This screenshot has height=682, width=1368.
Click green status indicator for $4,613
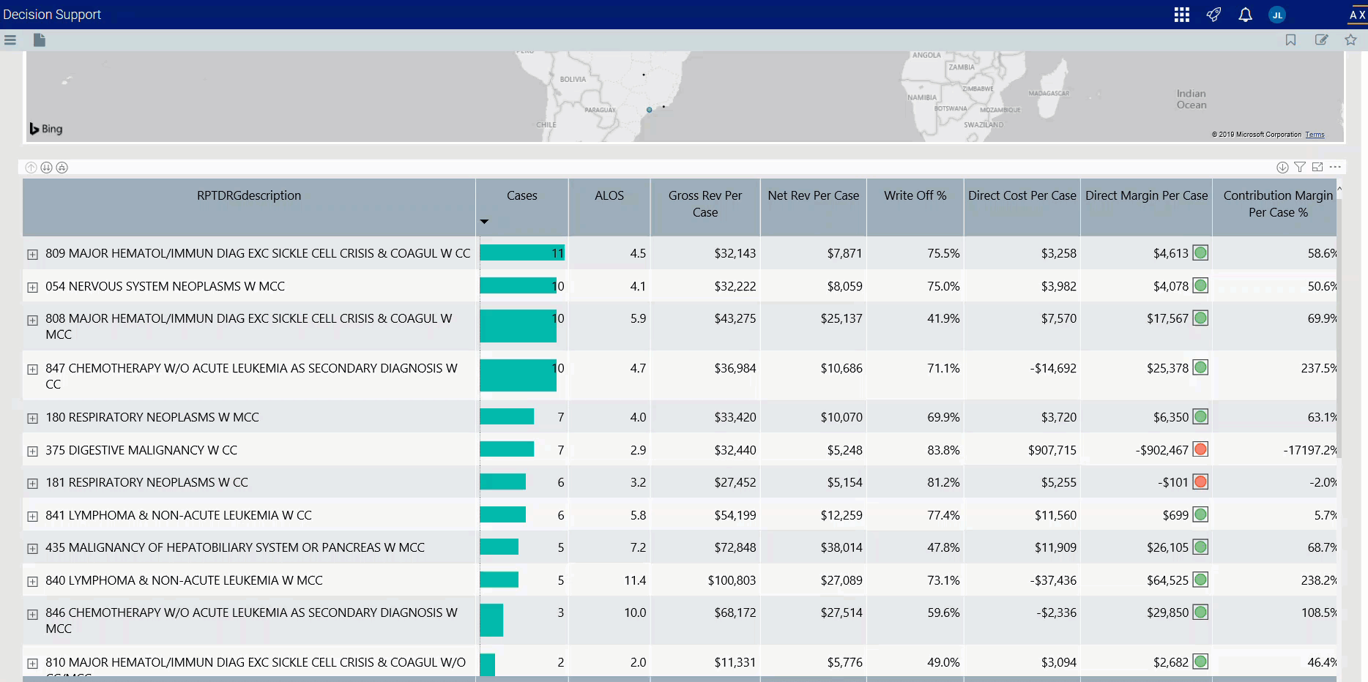click(1200, 253)
